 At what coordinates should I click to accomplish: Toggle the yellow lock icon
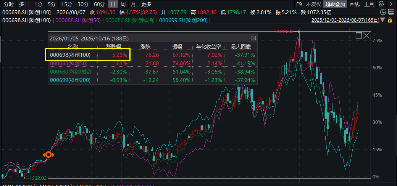(390, 20)
